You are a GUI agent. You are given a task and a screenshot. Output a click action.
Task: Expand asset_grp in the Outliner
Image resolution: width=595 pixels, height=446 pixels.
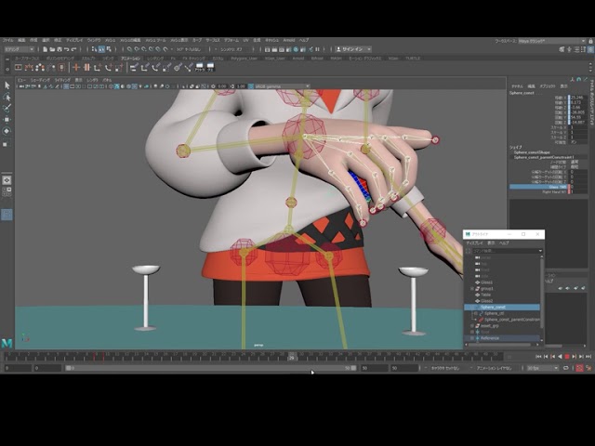coord(472,326)
